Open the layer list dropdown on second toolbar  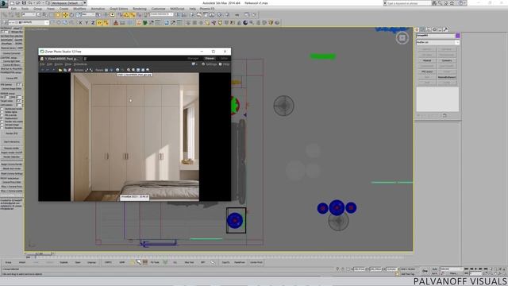[x=29, y=23]
